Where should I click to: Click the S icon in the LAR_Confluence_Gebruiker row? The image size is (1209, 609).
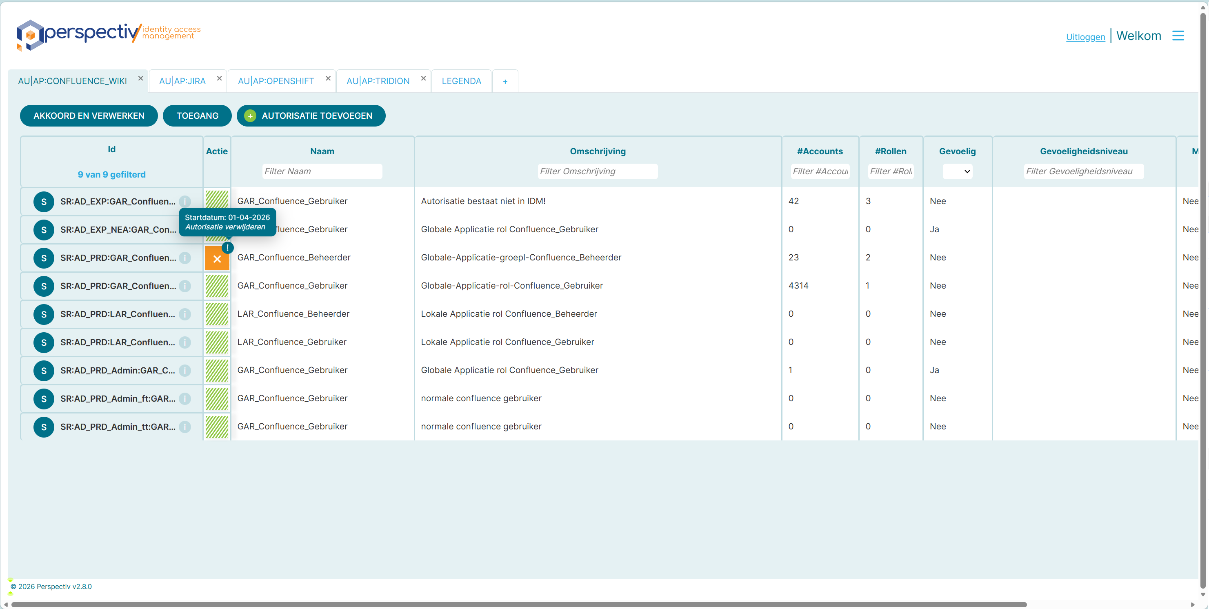point(44,342)
